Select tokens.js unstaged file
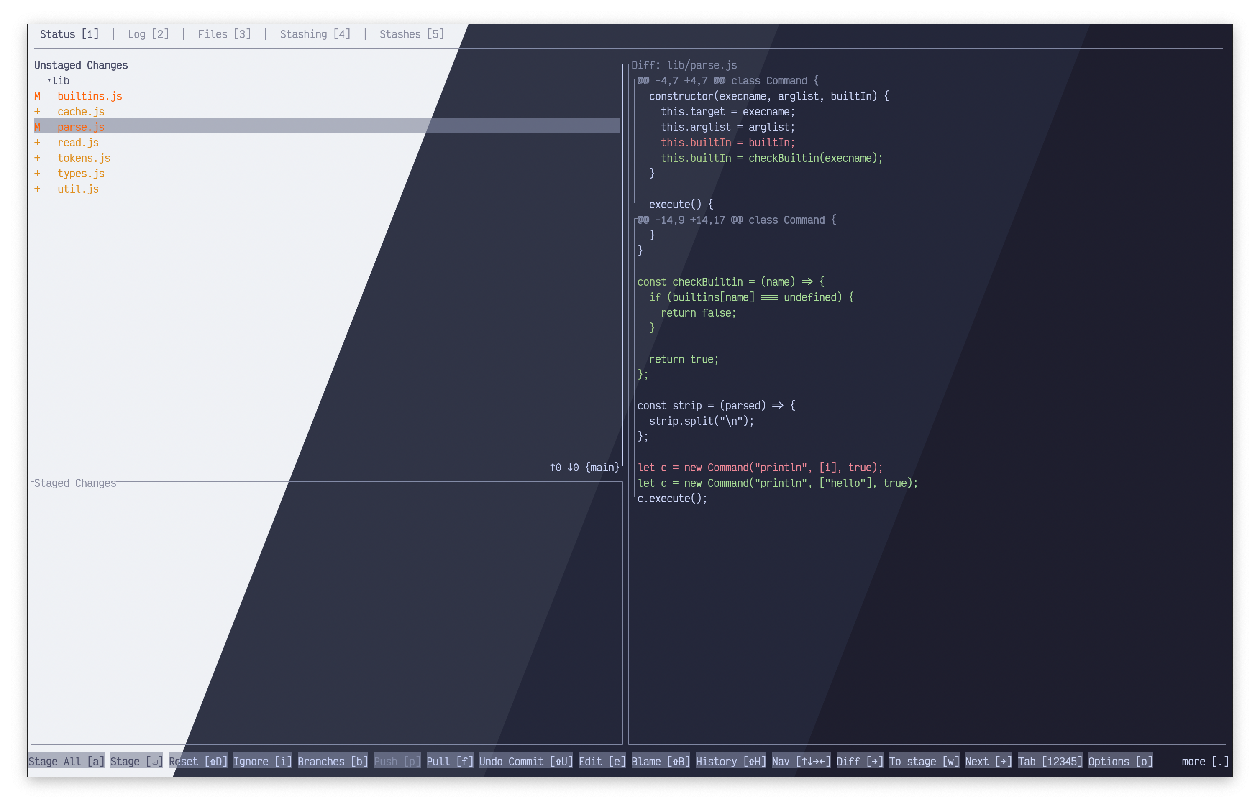 pyautogui.click(x=83, y=158)
